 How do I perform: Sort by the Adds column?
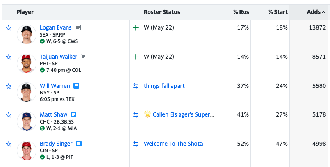coord(316,12)
